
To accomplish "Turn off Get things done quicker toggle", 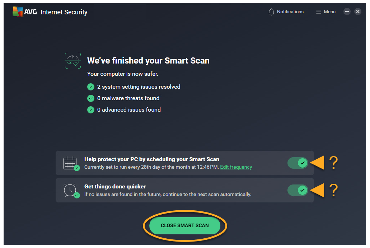I will point(298,190).
